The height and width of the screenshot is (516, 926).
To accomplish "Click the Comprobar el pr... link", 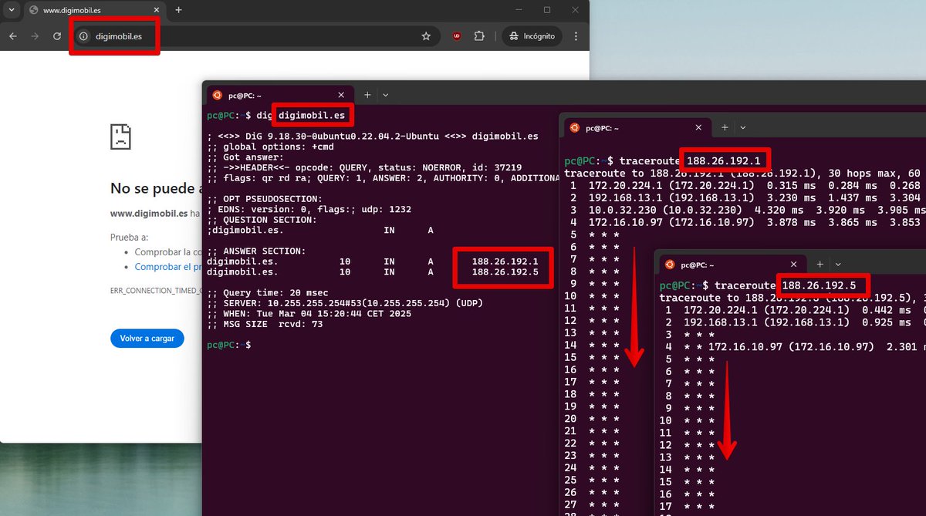I will (x=167, y=267).
